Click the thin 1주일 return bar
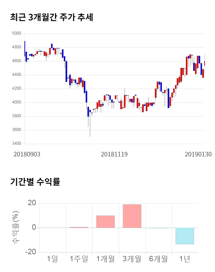Screen dimensions: 215x272 point(79,227)
